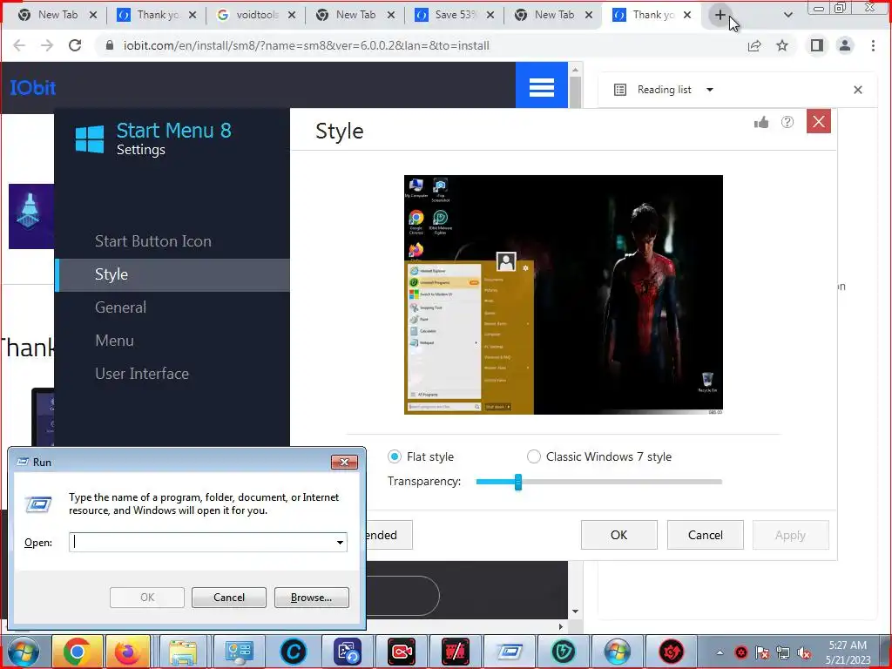Click the page scrollbar up arrow

point(575,70)
